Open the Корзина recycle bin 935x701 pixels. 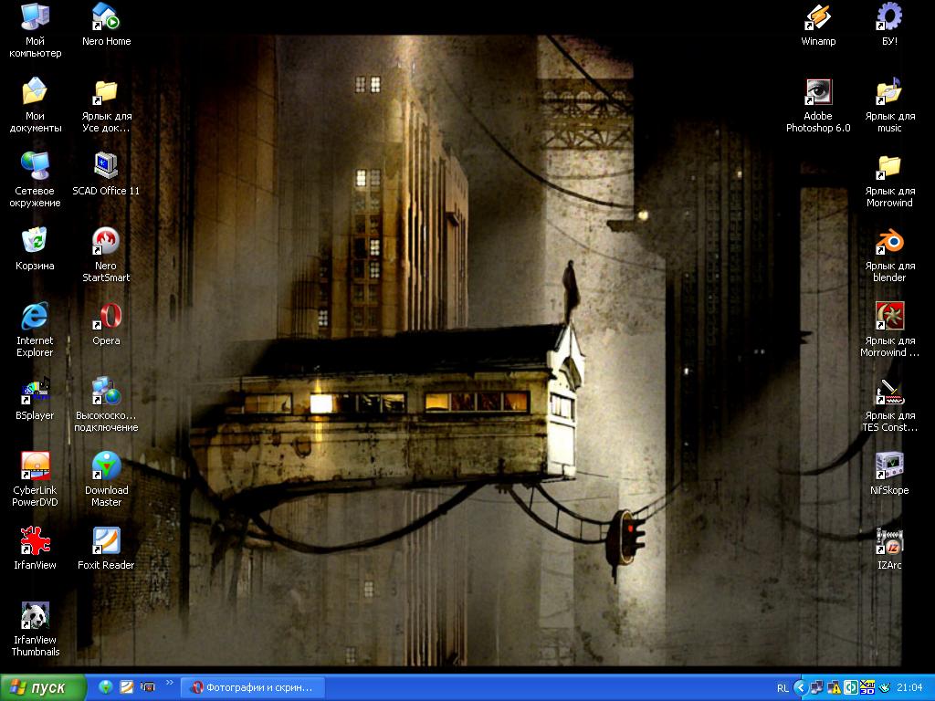pyautogui.click(x=35, y=249)
